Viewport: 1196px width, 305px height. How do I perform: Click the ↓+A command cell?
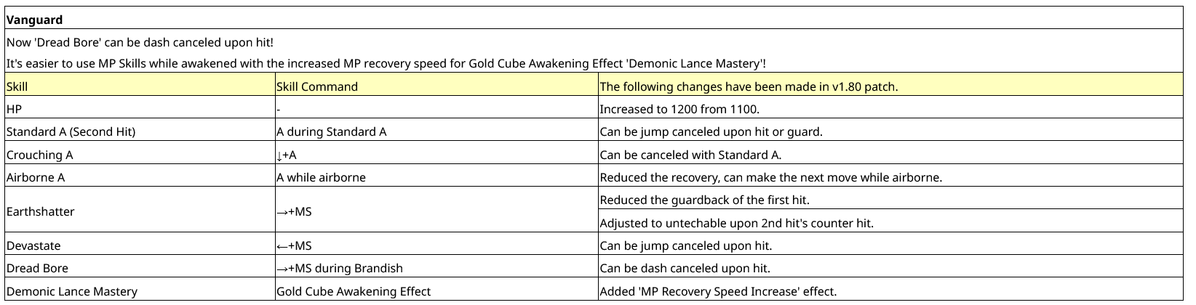point(436,154)
